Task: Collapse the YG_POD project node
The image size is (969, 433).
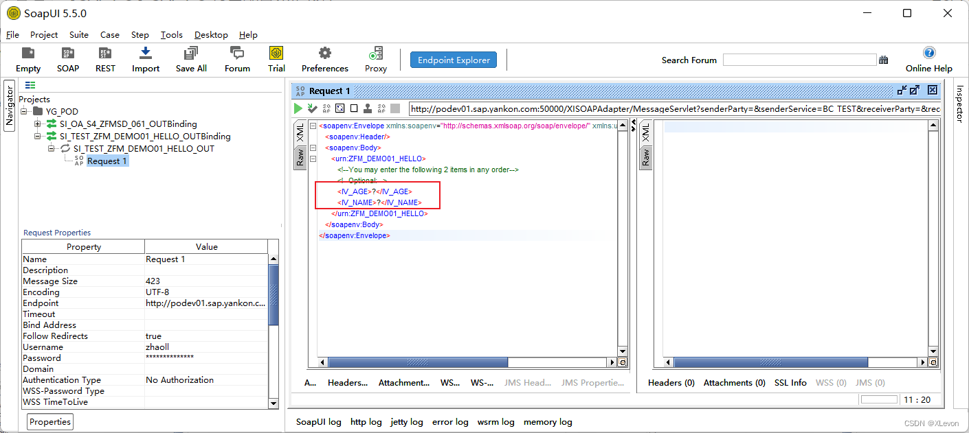Action: 24,111
